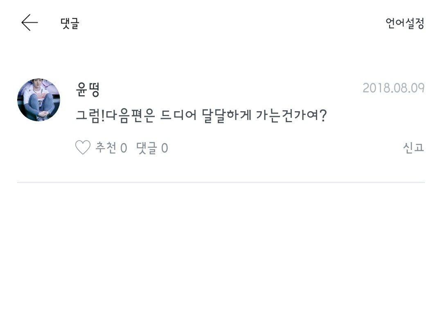This screenshot has width=442, height=331.
Task: Click the divider line below the comment
Action: click(x=221, y=182)
